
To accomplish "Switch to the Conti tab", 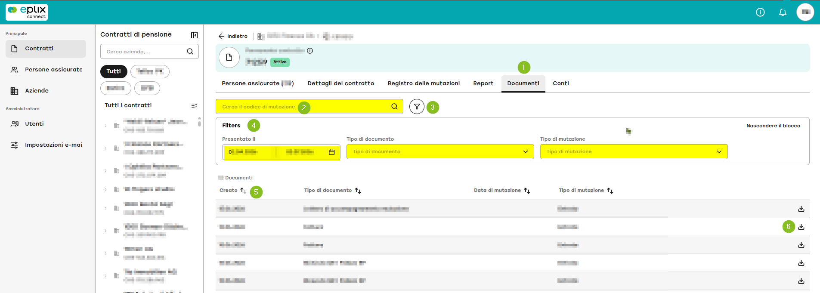I will (x=560, y=83).
